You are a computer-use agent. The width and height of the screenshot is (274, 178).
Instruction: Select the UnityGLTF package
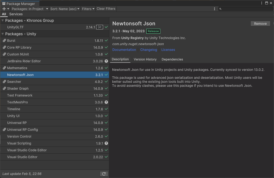coord(55,27)
